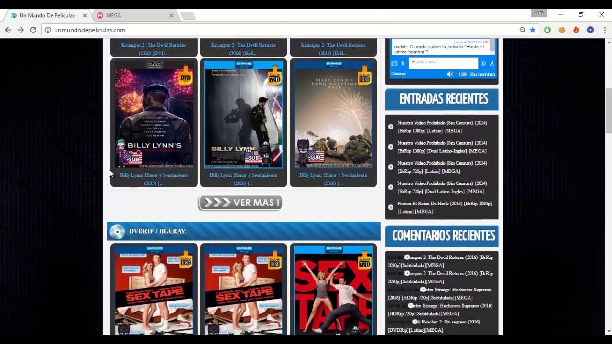Screen dimensions: 612x344
Task: Focus the address bar showing unmundodepeliculas.com
Action: 282,30
